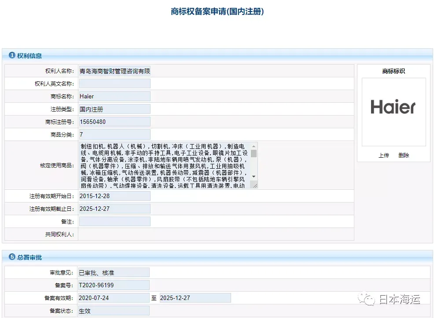Click the 商品分类 field showing 7
The width and height of the screenshot is (434, 318).
tap(115, 134)
